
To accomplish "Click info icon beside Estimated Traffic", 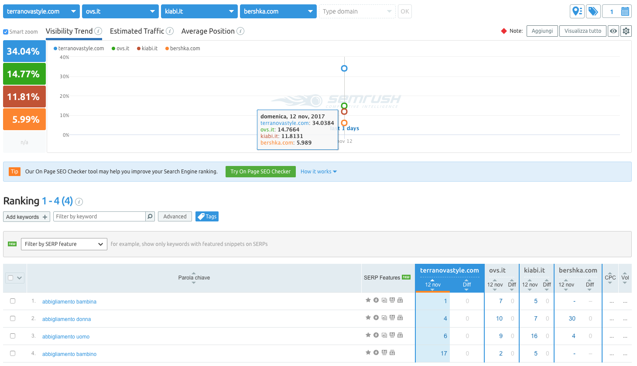I will click(x=170, y=31).
